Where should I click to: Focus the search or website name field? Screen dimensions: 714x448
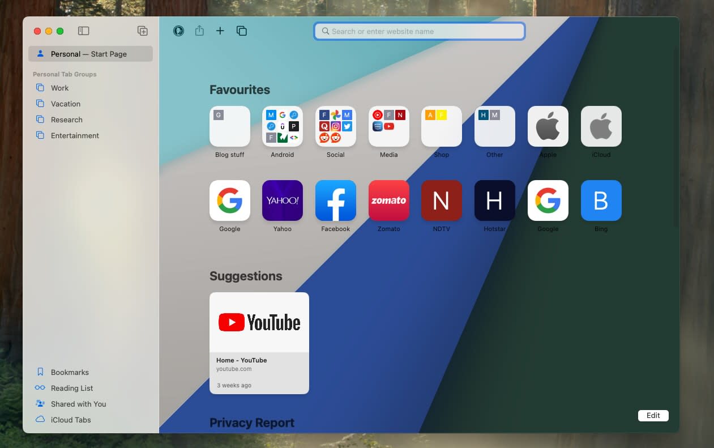pyautogui.click(x=420, y=31)
